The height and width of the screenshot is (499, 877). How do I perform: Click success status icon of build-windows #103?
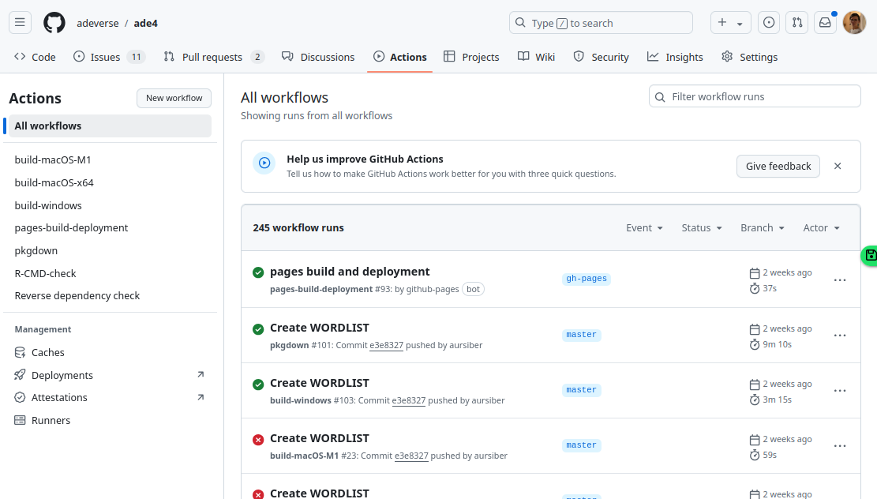pyautogui.click(x=258, y=385)
